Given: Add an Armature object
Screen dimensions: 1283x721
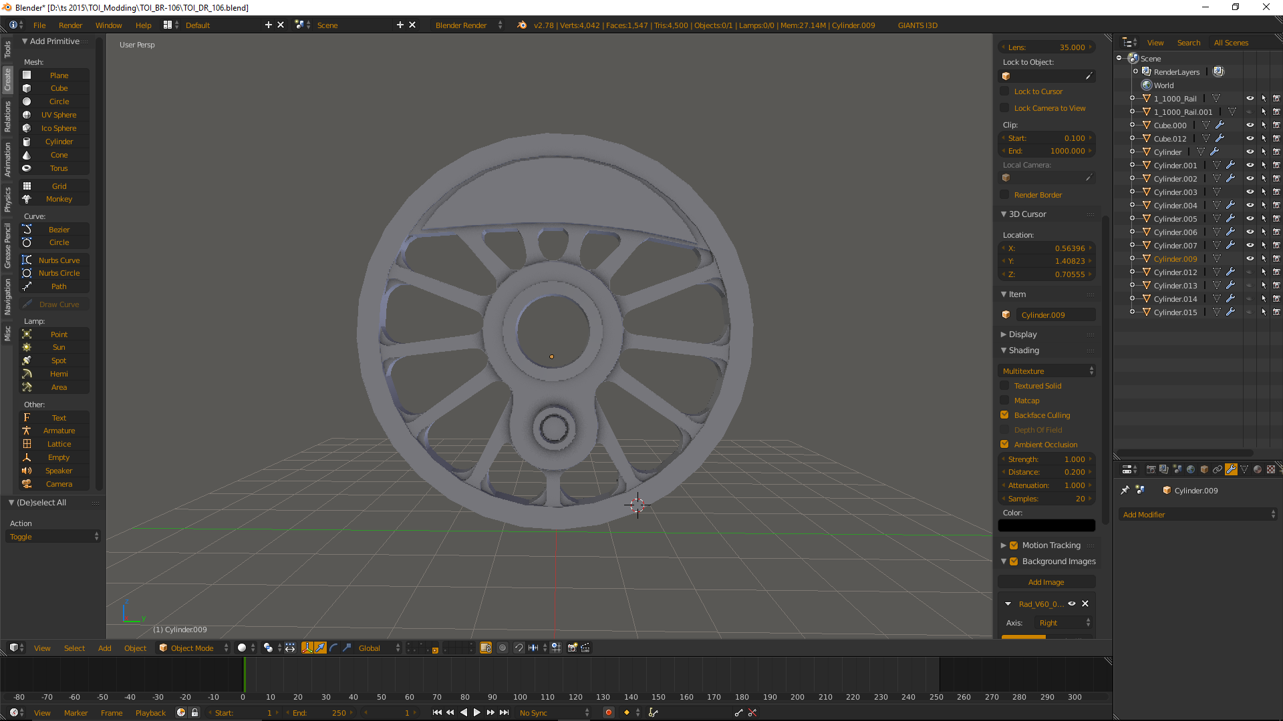Looking at the screenshot, I should pos(59,431).
